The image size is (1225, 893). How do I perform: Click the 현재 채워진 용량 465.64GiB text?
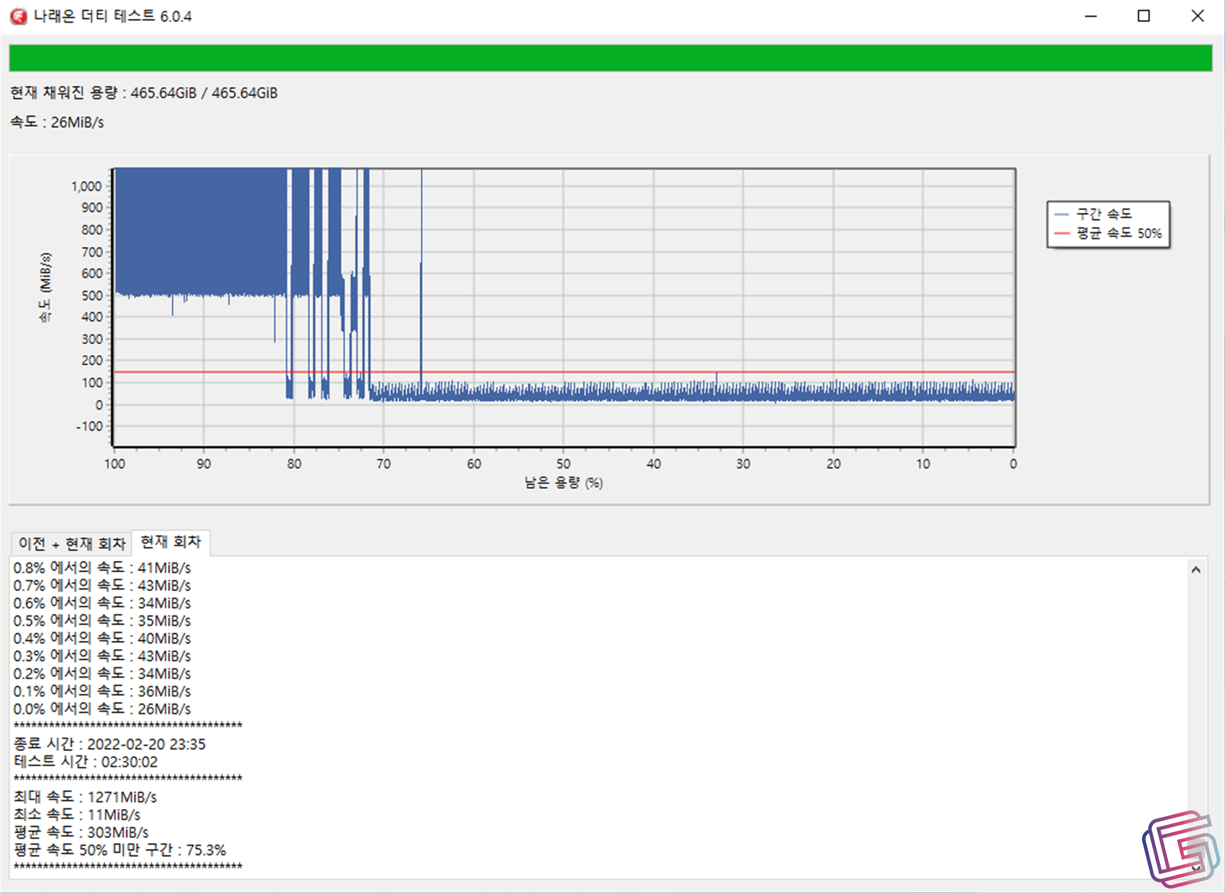tap(144, 93)
